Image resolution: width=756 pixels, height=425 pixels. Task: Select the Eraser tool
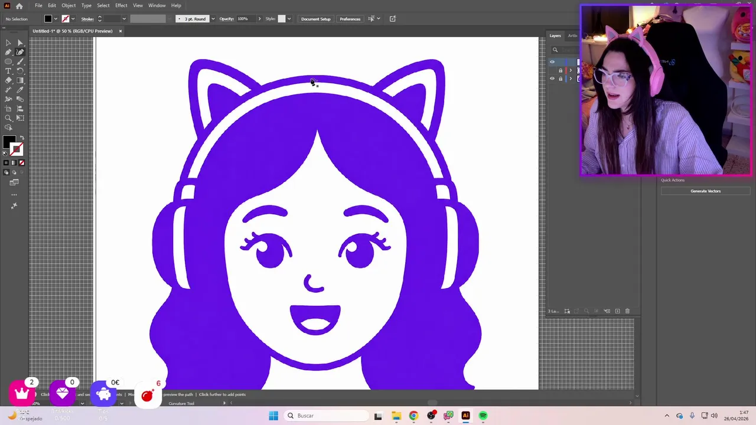(x=8, y=80)
